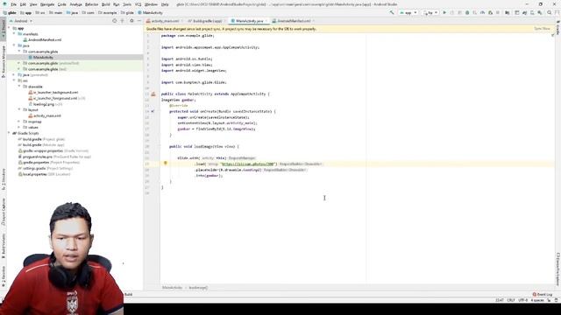The height and width of the screenshot is (315, 561).
Task: Open the Refactor menu
Action: [x=91, y=4]
